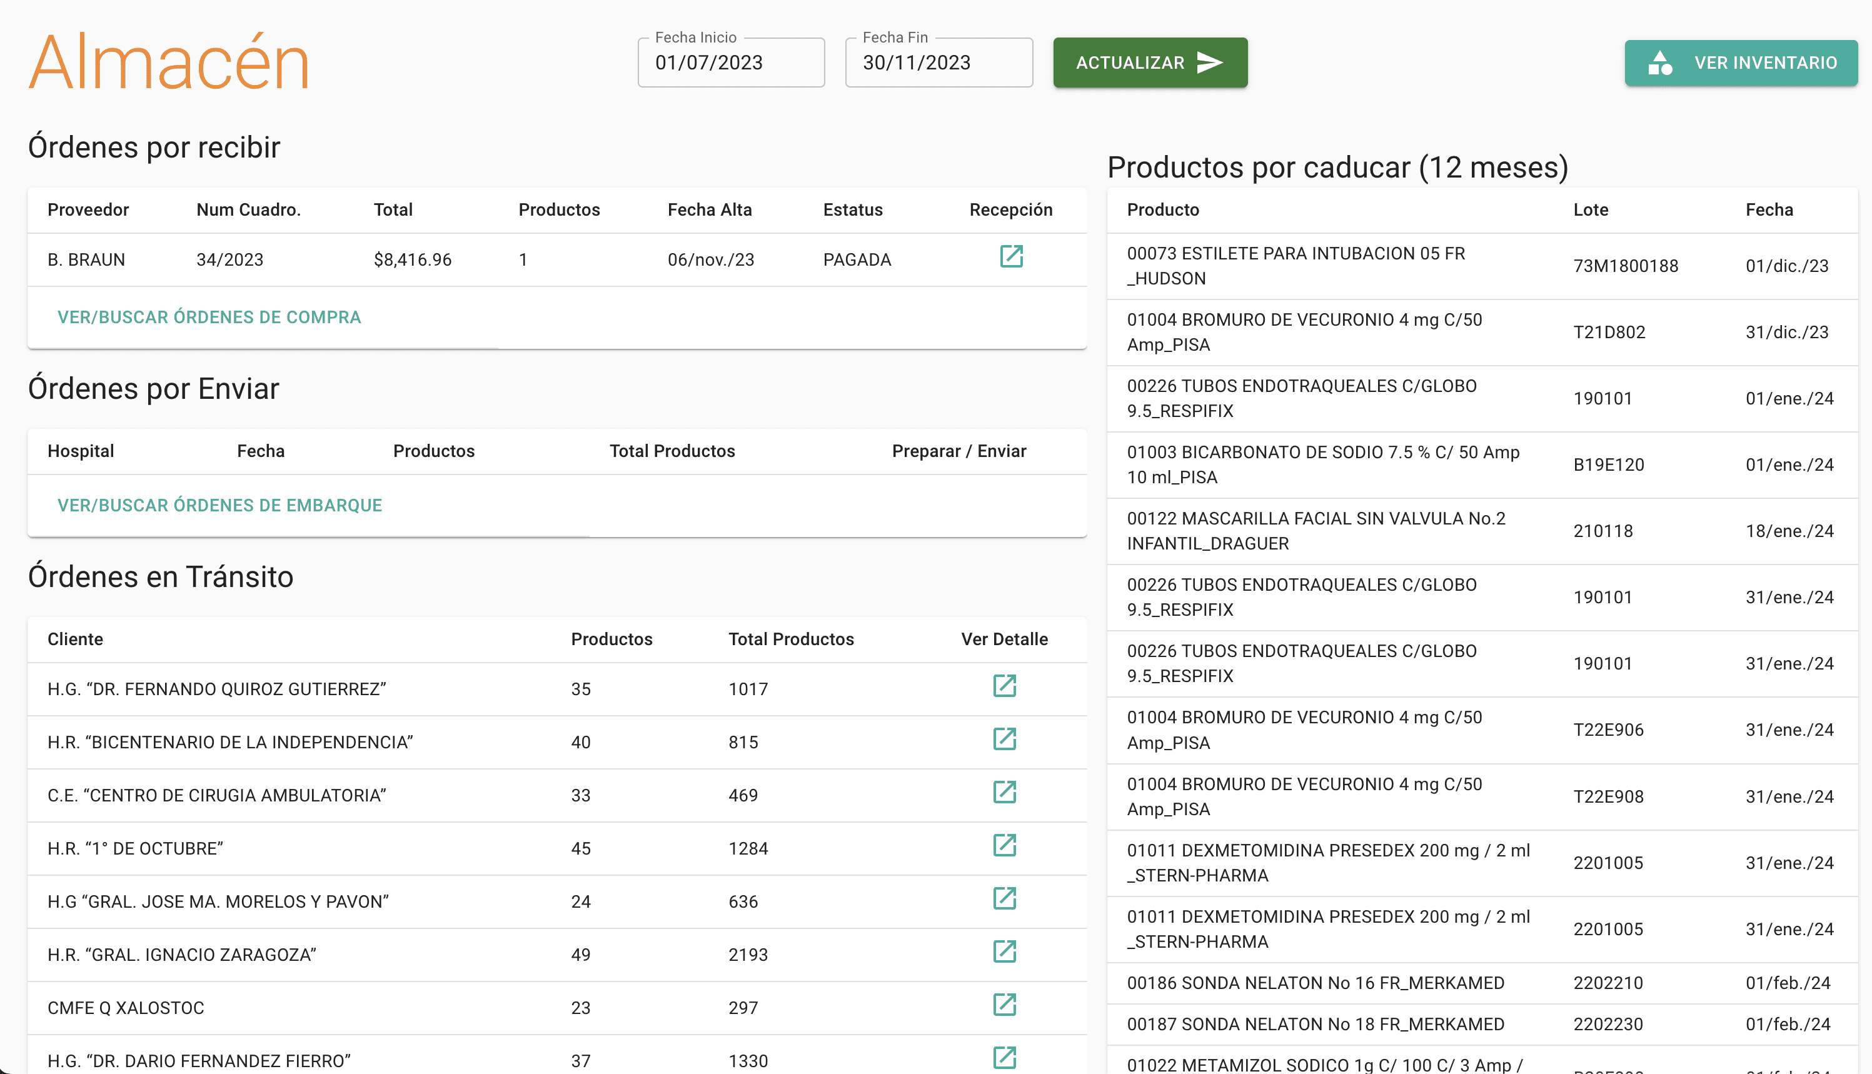Click the B. BRAUN provider cell
This screenshot has height=1074, width=1872.
86,259
